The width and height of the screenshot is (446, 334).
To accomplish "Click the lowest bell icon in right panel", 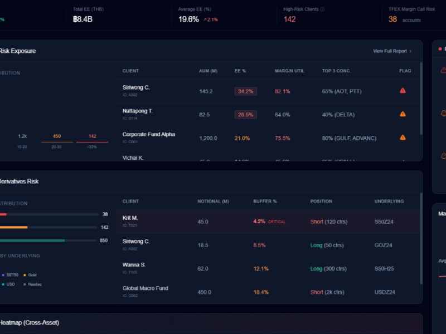I will [443, 156].
